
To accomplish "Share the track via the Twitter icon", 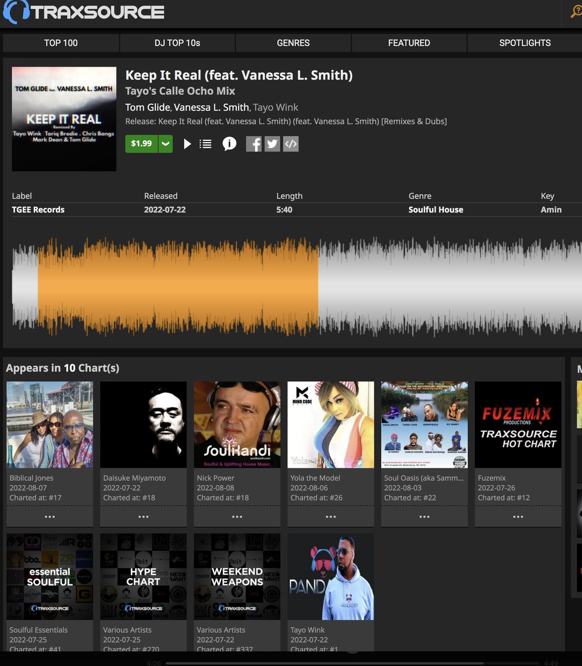I will tap(272, 143).
